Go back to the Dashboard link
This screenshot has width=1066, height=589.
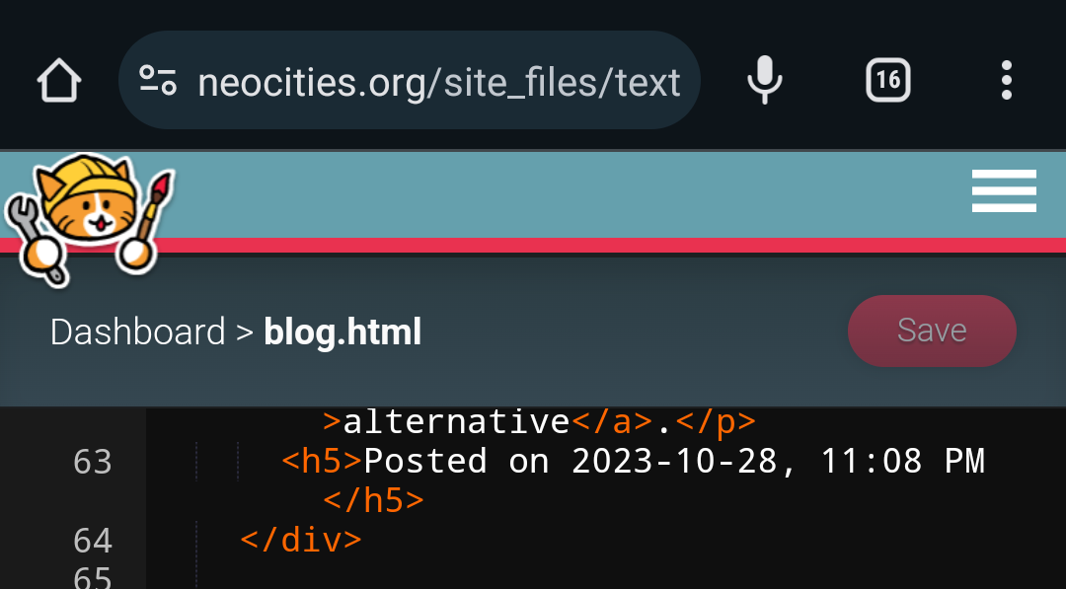pos(137,332)
